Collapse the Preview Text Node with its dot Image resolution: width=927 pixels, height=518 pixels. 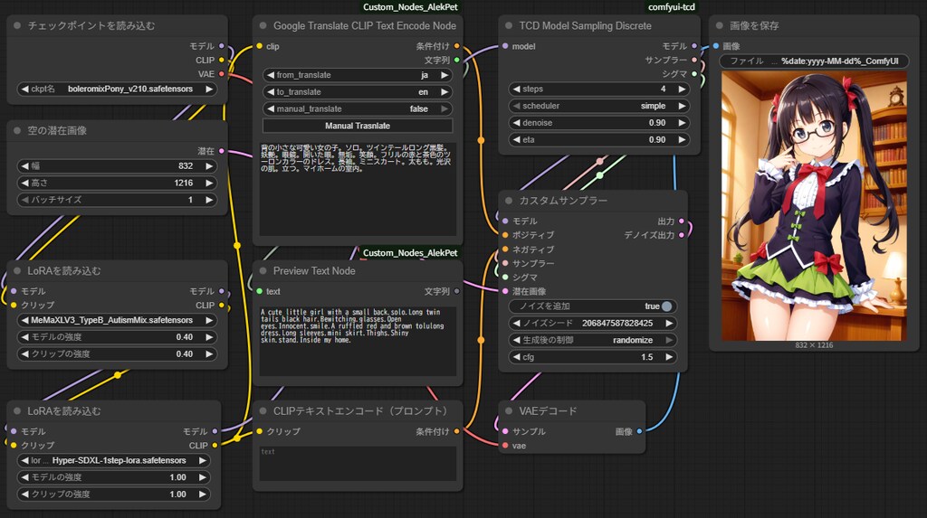point(263,271)
